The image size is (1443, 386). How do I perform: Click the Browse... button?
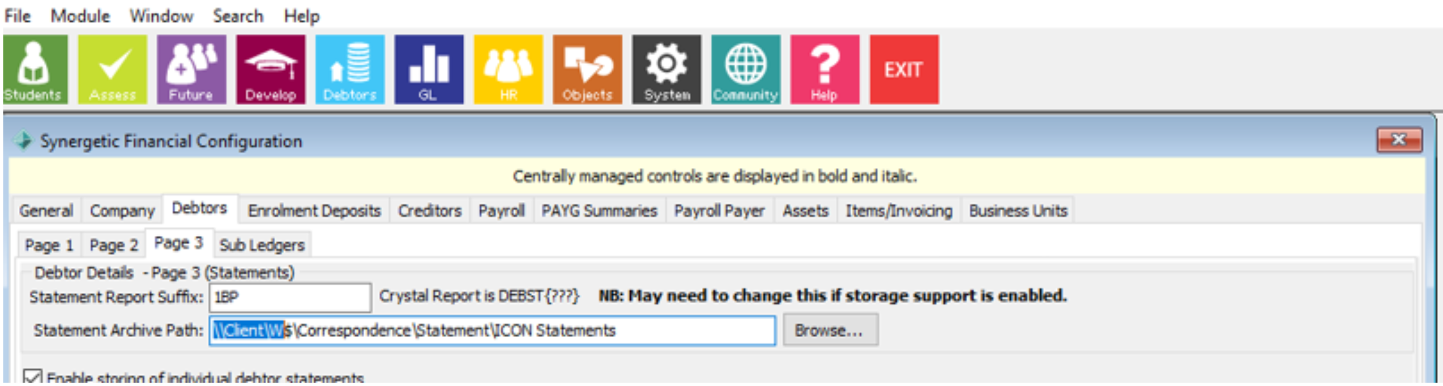coord(830,330)
